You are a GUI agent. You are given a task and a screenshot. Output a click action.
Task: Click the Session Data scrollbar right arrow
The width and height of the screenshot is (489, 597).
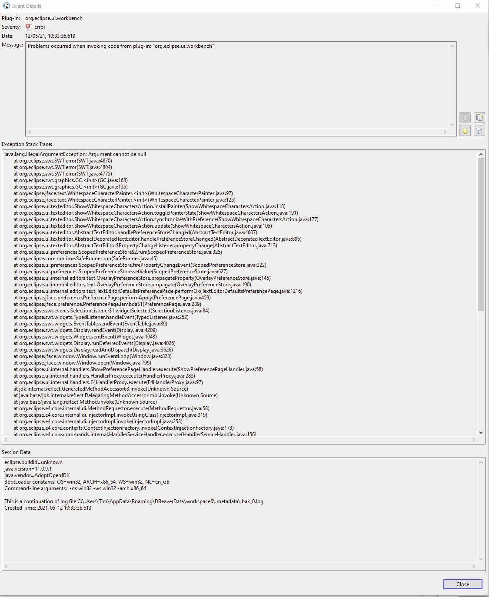coord(474,567)
